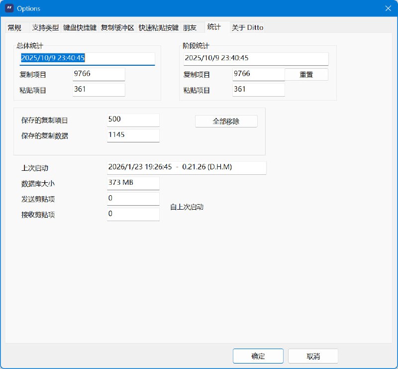Click the 保存的复制数据 field showing 1145

pyautogui.click(x=133, y=135)
